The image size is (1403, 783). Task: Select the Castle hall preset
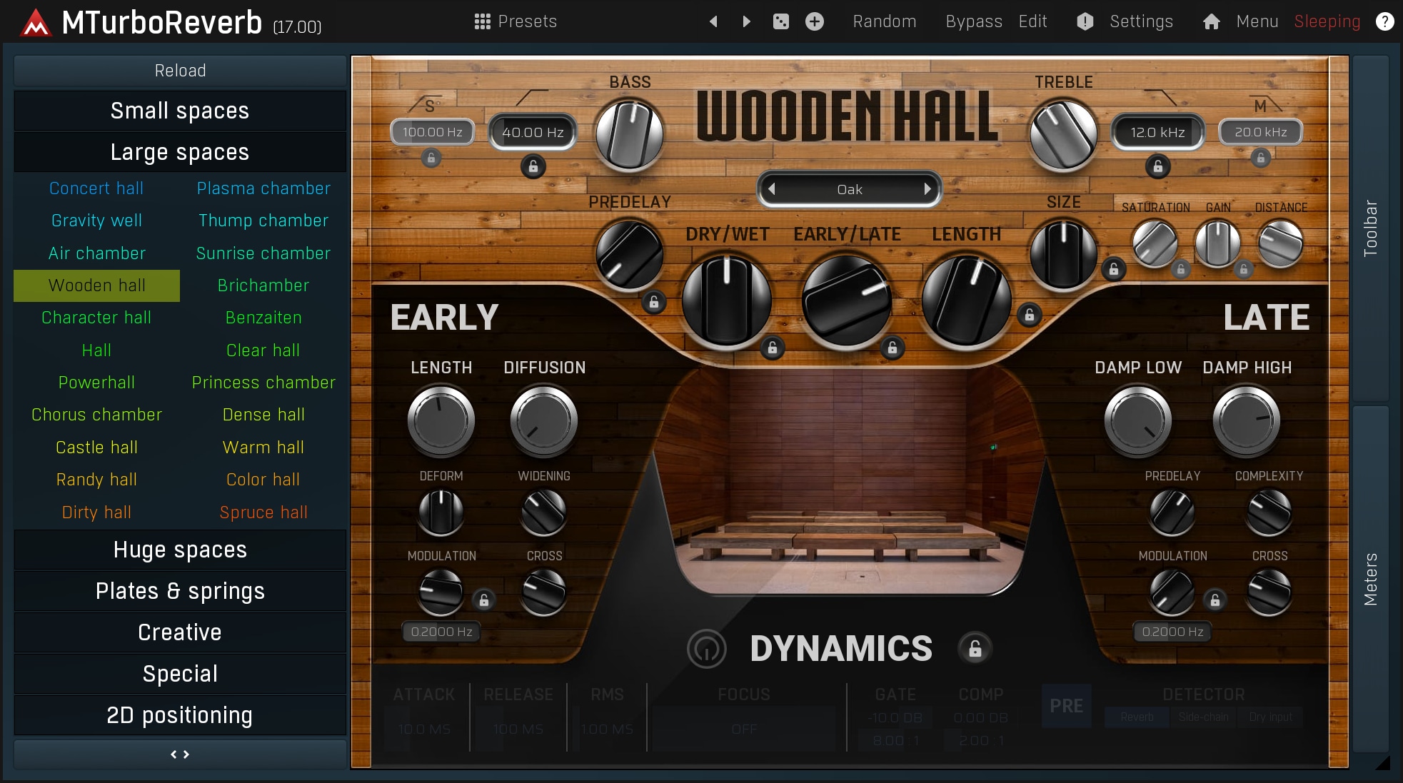pos(96,448)
